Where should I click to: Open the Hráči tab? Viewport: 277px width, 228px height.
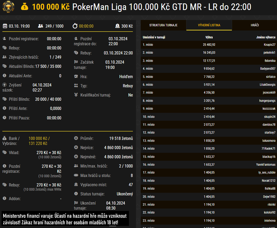click(x=255, y=25)
